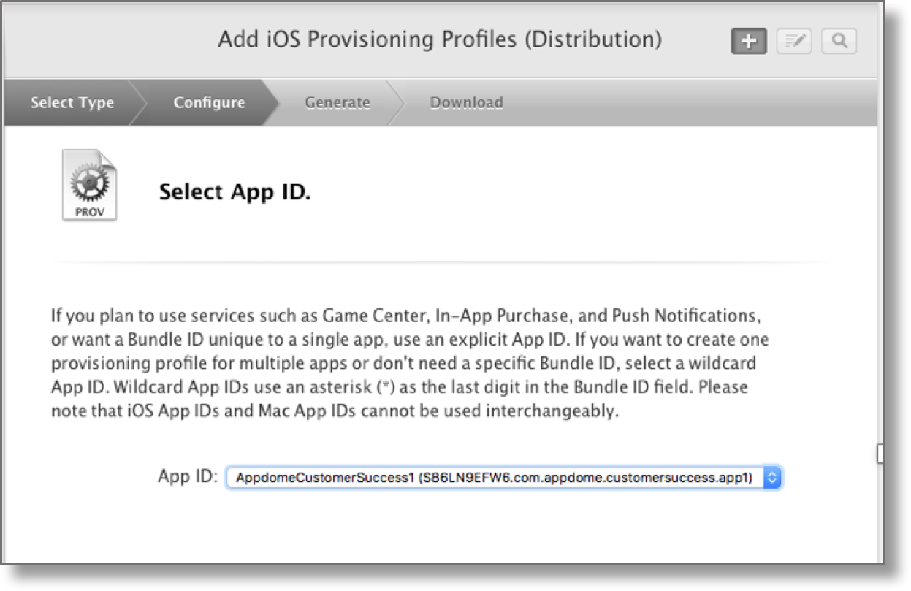Go back to the Select Type step
The height and width of the screenshot is (591, 911).
point(72,103)
